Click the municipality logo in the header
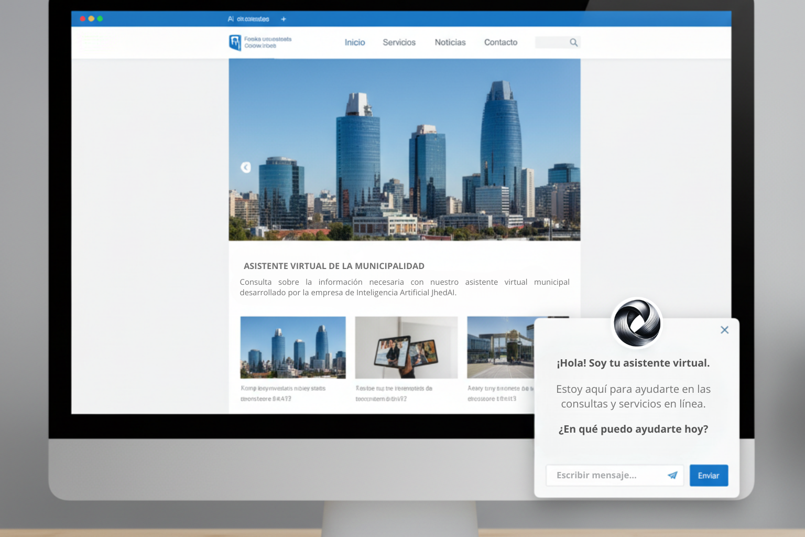The width and height of the screenshot is (805, 537). point(234,42)
